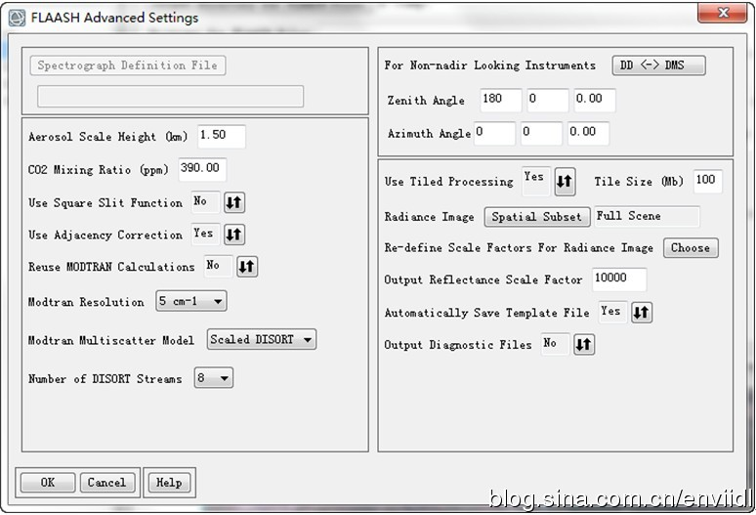Open the Help button
Viewport: 756px width, 515px height.
[x=169, y=482]
